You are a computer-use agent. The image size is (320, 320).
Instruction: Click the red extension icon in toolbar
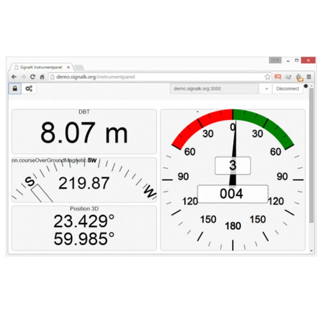pyautogui.click(x=278, y=77)
